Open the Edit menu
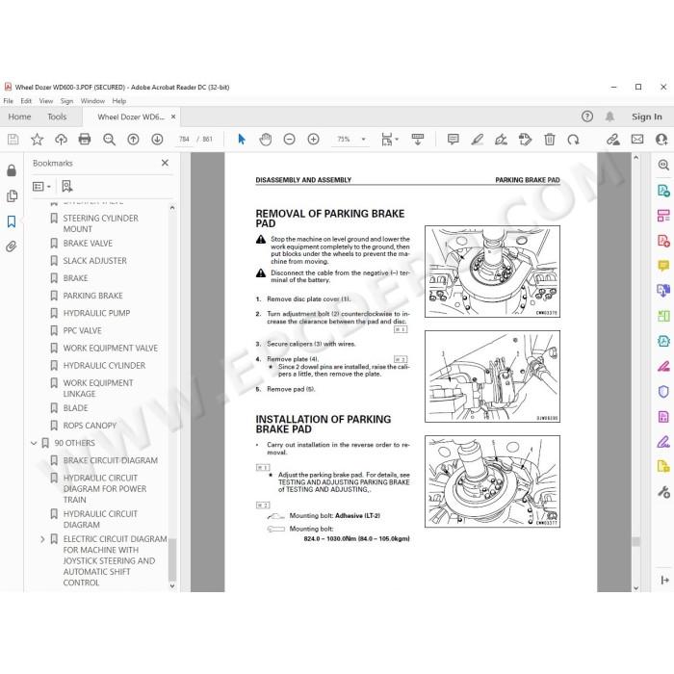This screenshot has height=674, width=674. coord(26,101)
